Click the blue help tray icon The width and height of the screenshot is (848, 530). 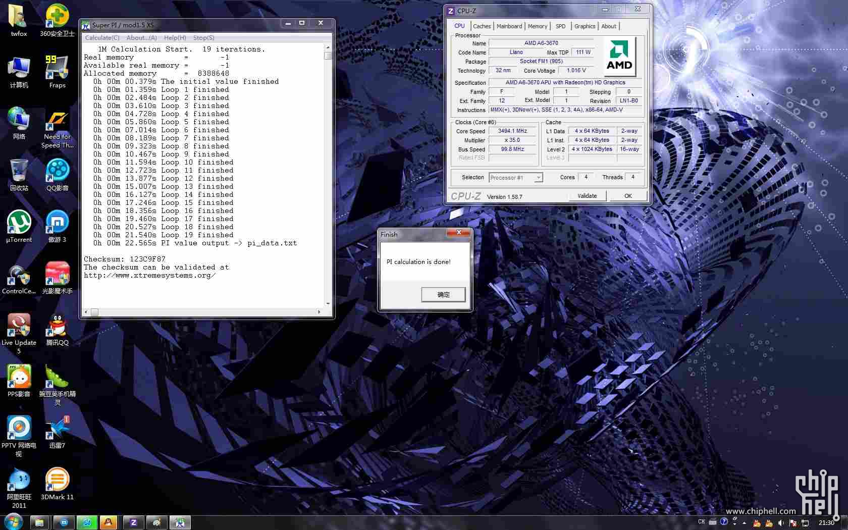coord(724,522)
